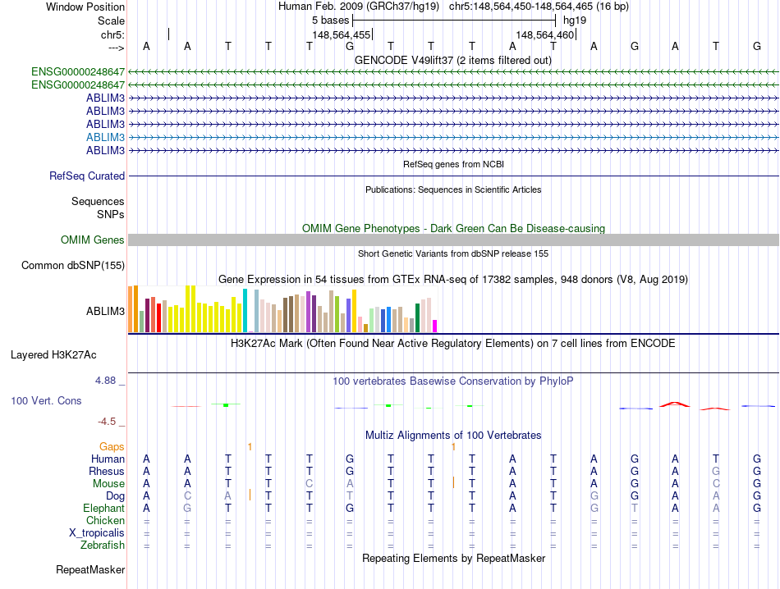Open Common dbSNP(155) track label

click(72, 266)
